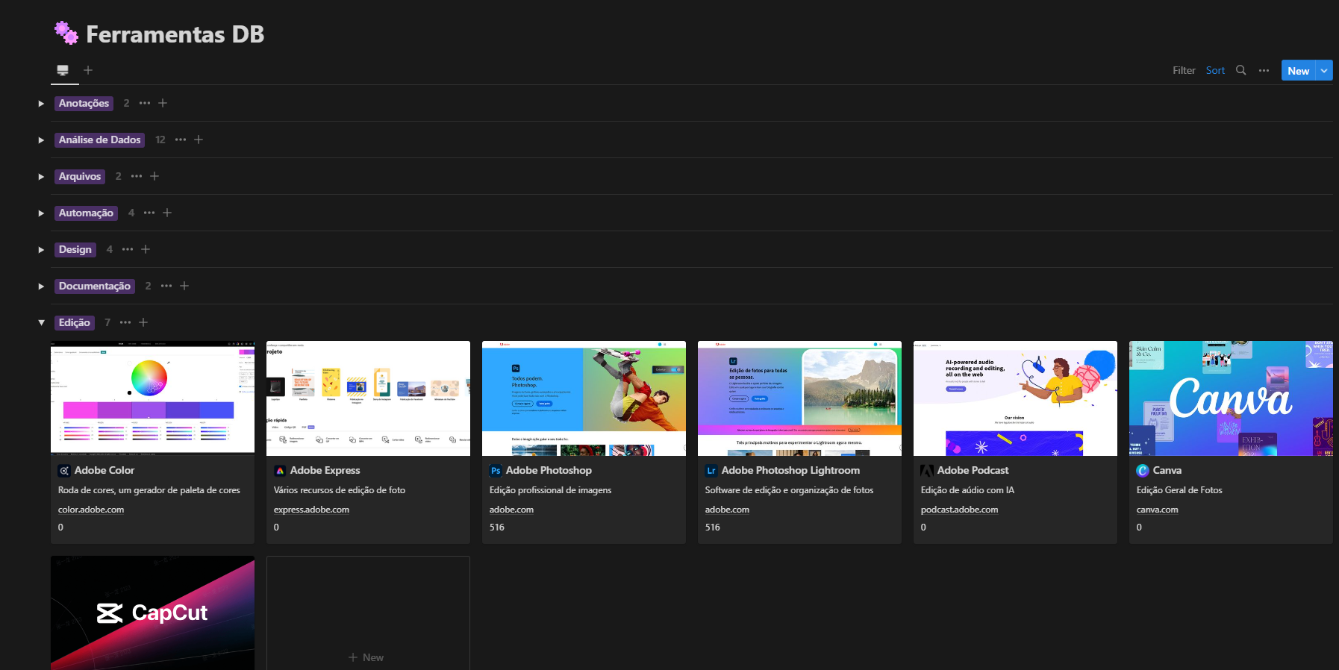Select the gallery view tab icon
The width and height of the screenshot is (1339, 670).
63,70
